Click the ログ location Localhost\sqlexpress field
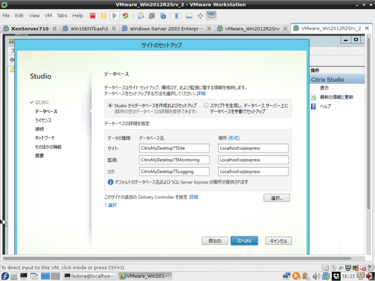Image resolution: width=375 pixels, height=281 pixels. (253, 172)
